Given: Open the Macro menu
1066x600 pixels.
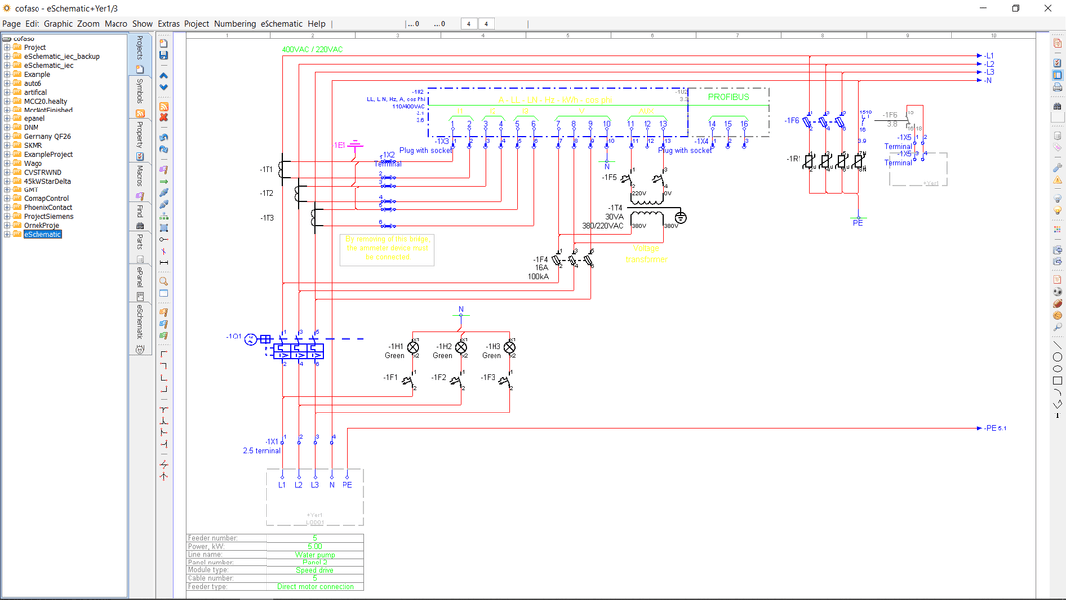Looking at the screenshot, I should click(x=115, y=23).
